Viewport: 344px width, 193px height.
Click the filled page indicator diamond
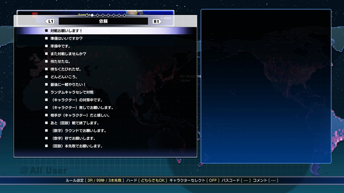(92, 15)
